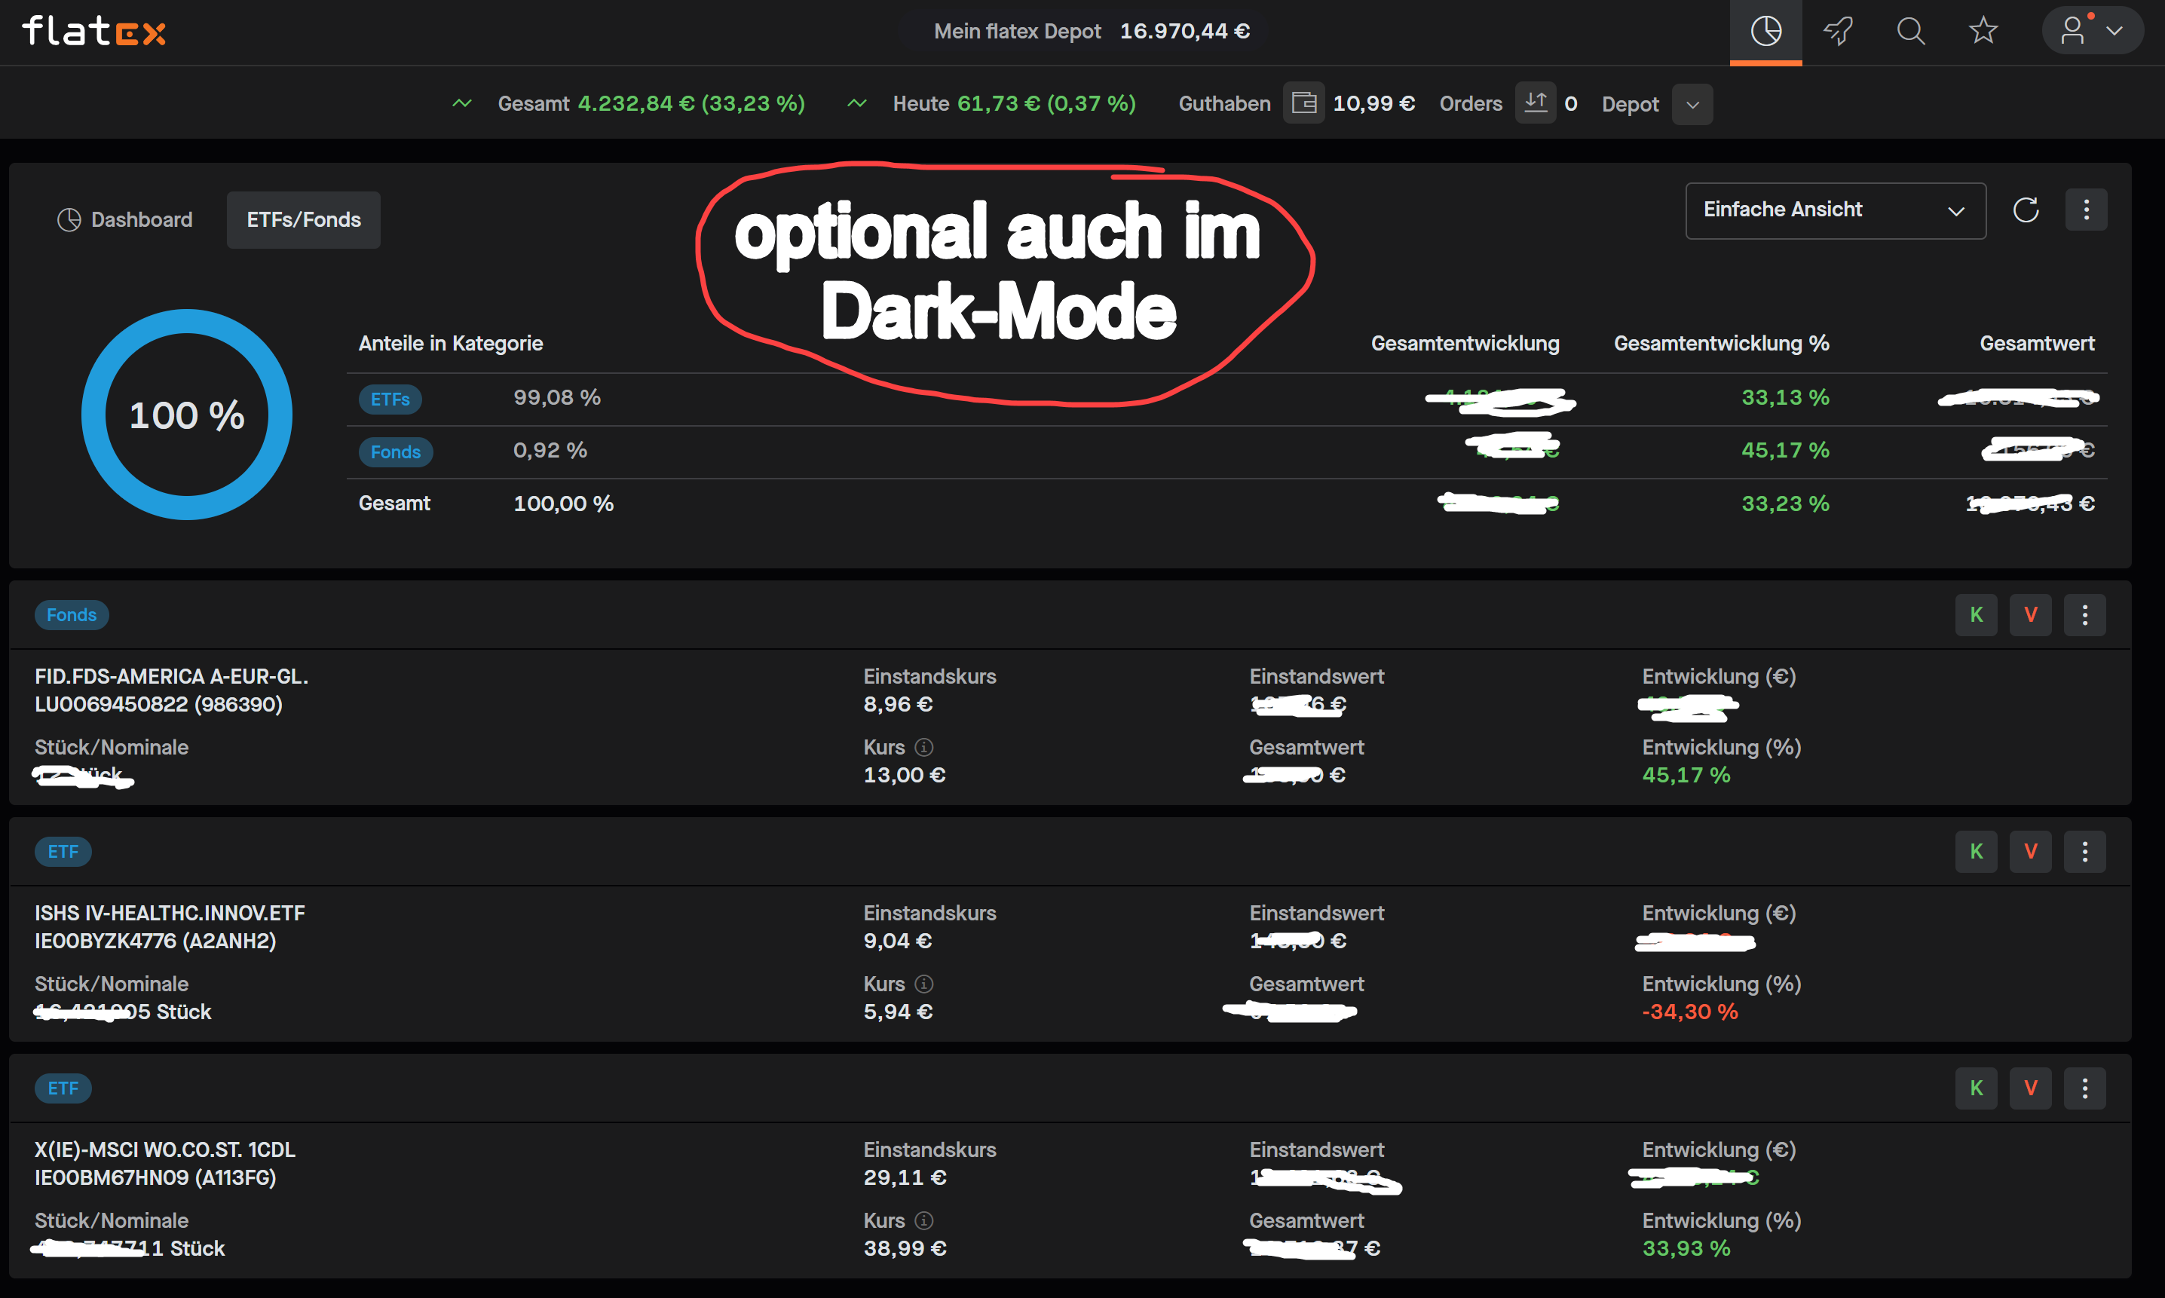Click the rocket icon in top navigation
Viewport: 2165px width, 1298px height.
(1838, 32)
